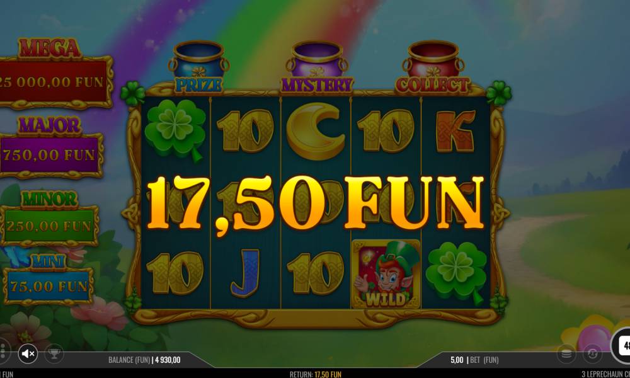Viewport: 630px width, 378px height.
Task: Select the Leprechaun Wild symbol
Action: point(386,274)
